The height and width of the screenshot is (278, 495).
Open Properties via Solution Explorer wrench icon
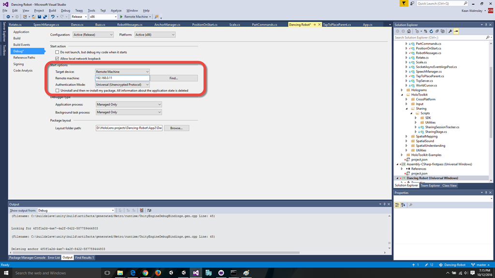tap(450, 31)
